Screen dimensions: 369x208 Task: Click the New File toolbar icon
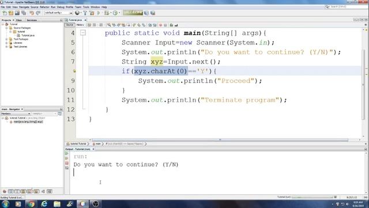5,13
